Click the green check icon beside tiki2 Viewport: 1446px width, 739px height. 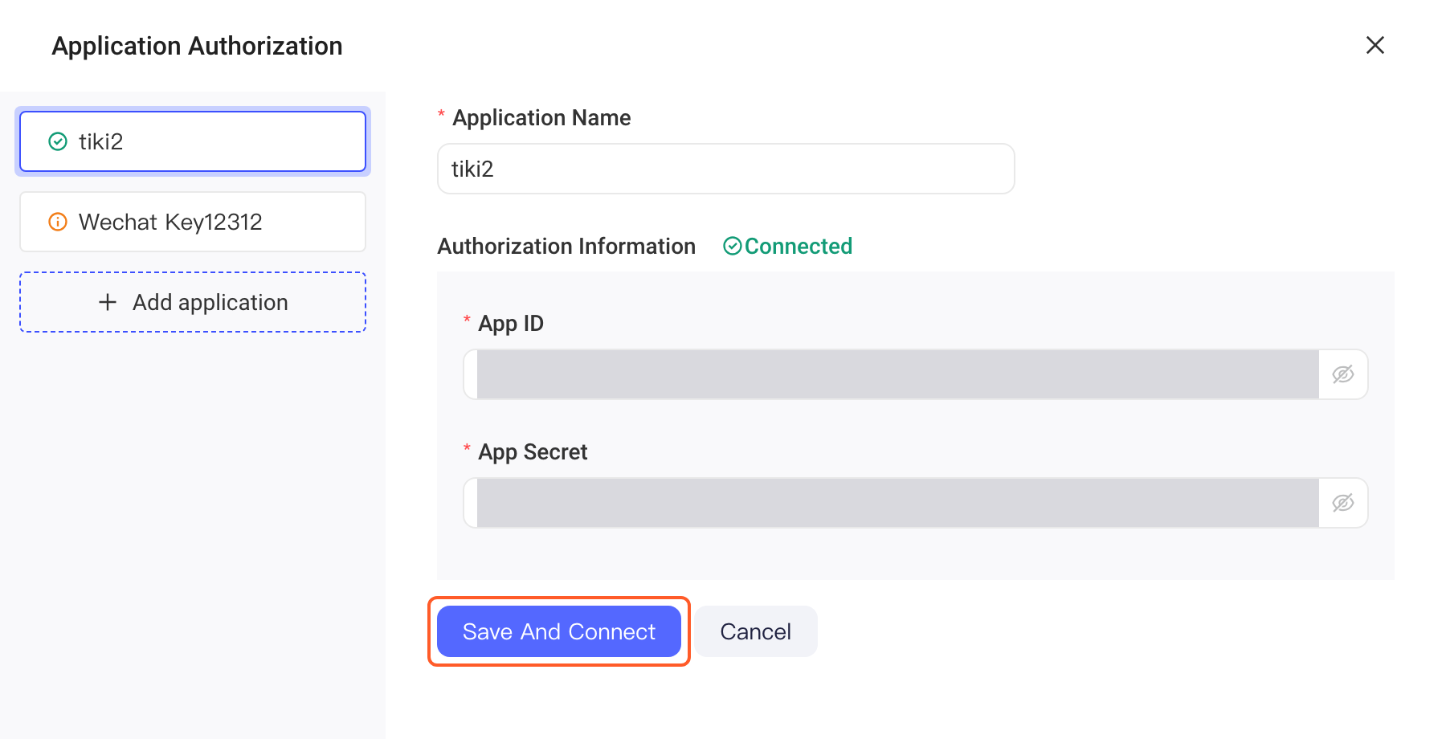click(58, 141)
